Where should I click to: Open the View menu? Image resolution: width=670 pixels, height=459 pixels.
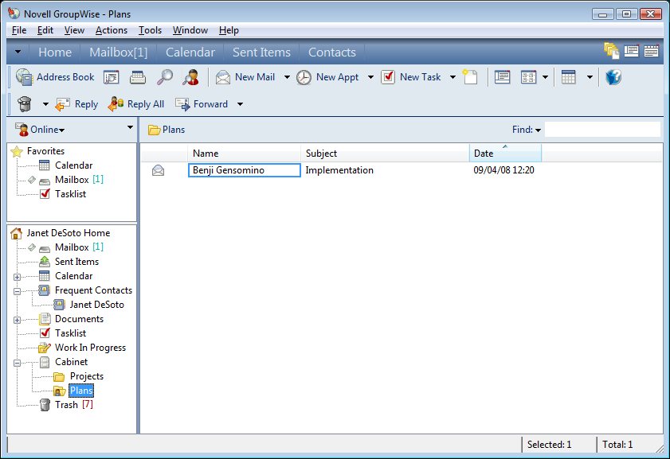coord(74,30)
